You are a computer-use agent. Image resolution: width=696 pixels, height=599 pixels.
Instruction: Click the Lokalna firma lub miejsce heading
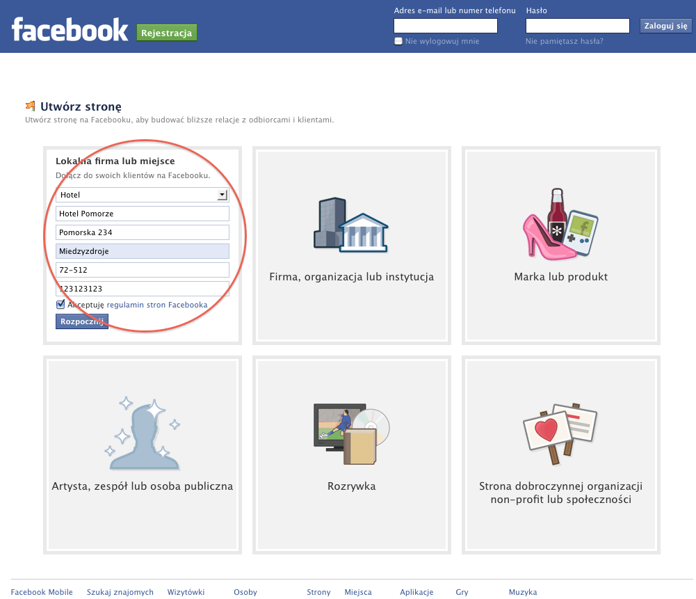pos(115,161)
